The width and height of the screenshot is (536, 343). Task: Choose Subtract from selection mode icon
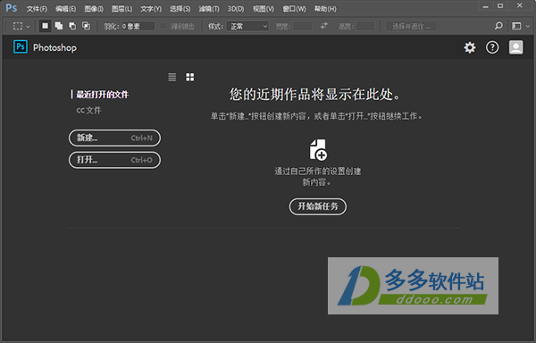pos(72,26)
